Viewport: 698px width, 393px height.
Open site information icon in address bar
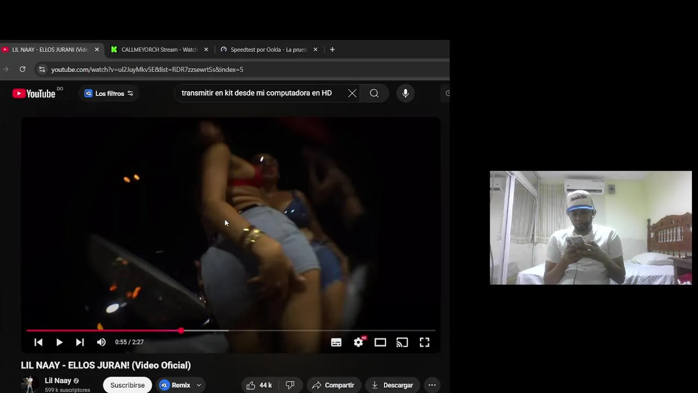tap(42, 69)
